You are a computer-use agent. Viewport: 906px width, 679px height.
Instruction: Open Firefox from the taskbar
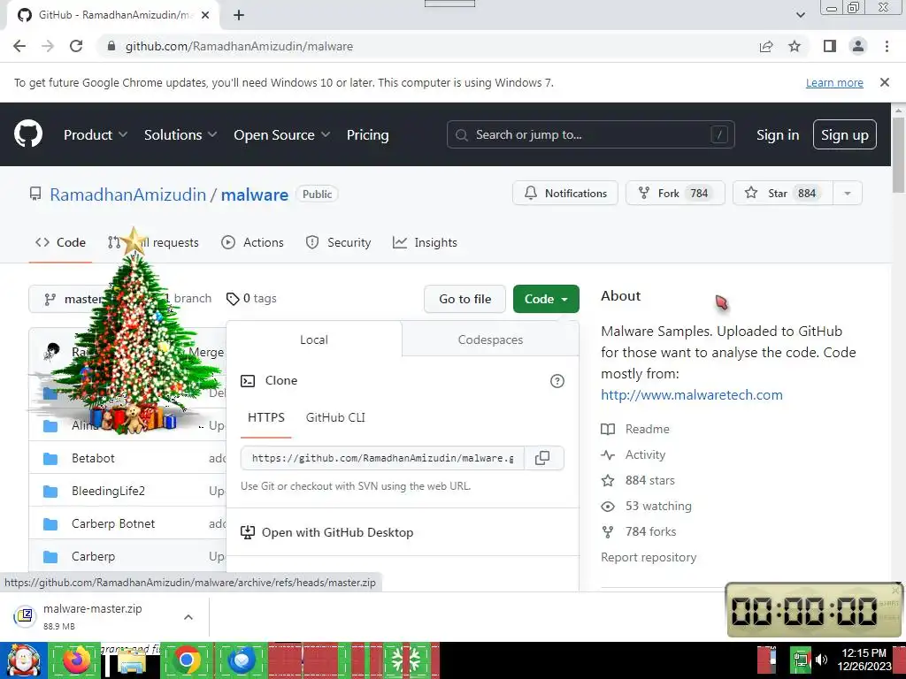[76, 660]
